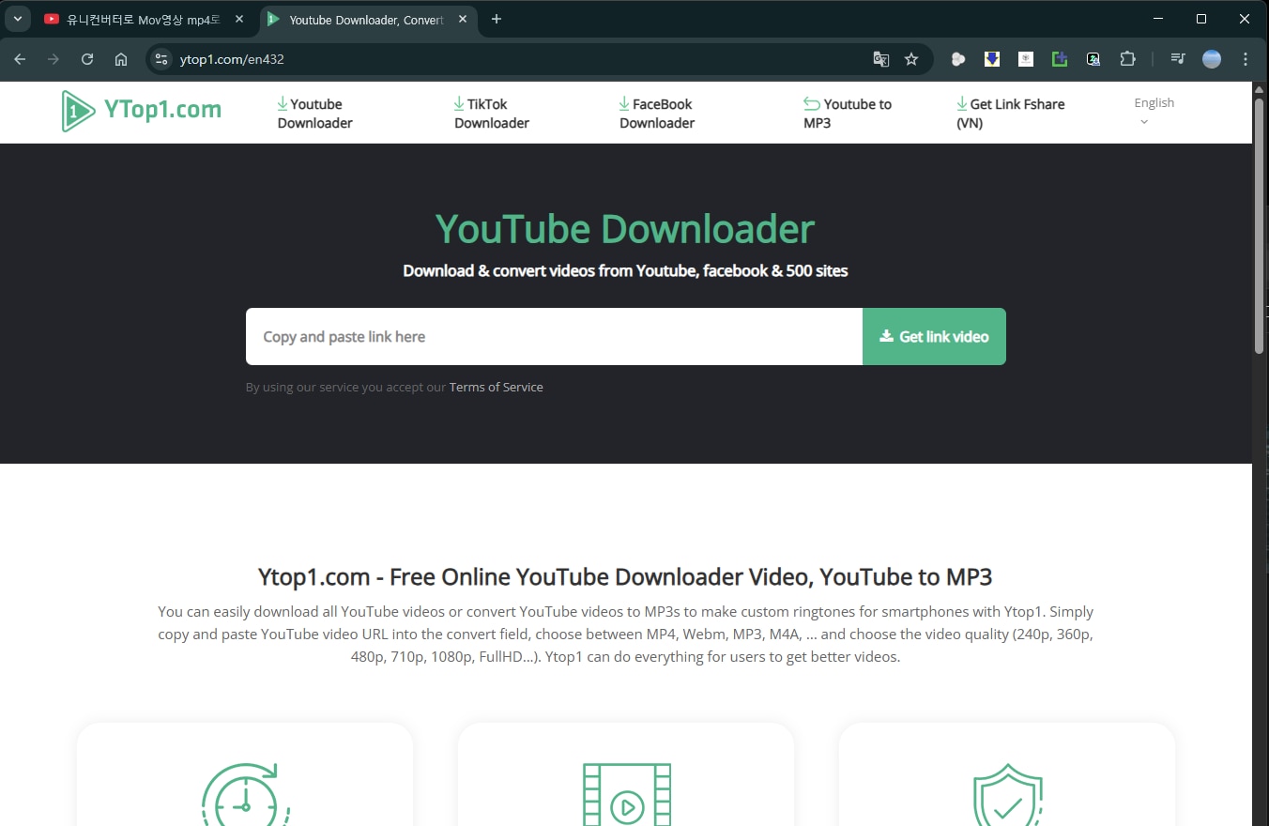Viewport: 1269px width, 826px height.
Task: Switch to the 유니컨버터 Mov영상 tab
Action: (x=145, y=19)
